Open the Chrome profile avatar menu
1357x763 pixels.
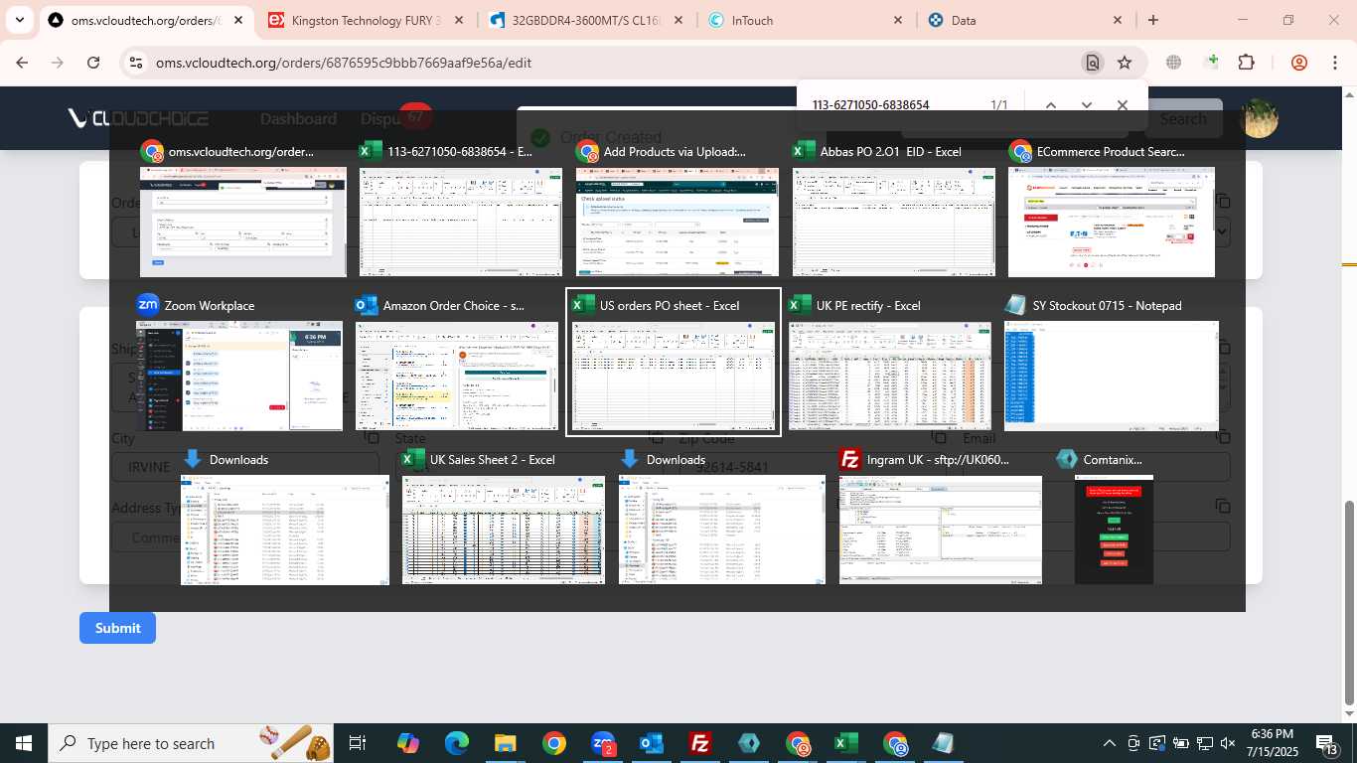[x=1298, y=63]
